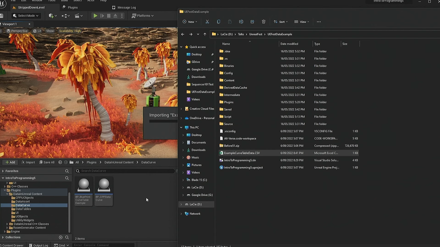Click the Add Collection plus icon
The height and width of the screenshot is (247, 440).
[x=61, y=237]
